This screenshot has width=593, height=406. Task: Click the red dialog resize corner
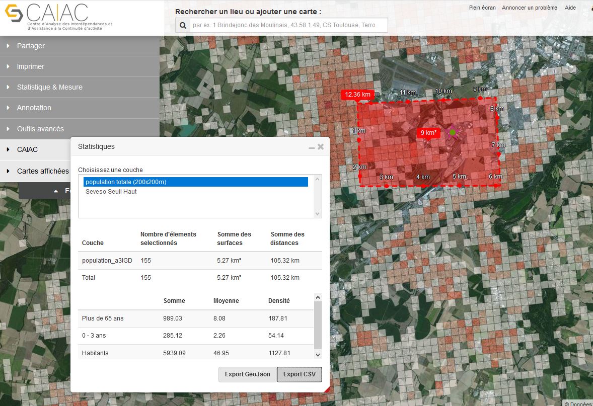tap(327, 390)
